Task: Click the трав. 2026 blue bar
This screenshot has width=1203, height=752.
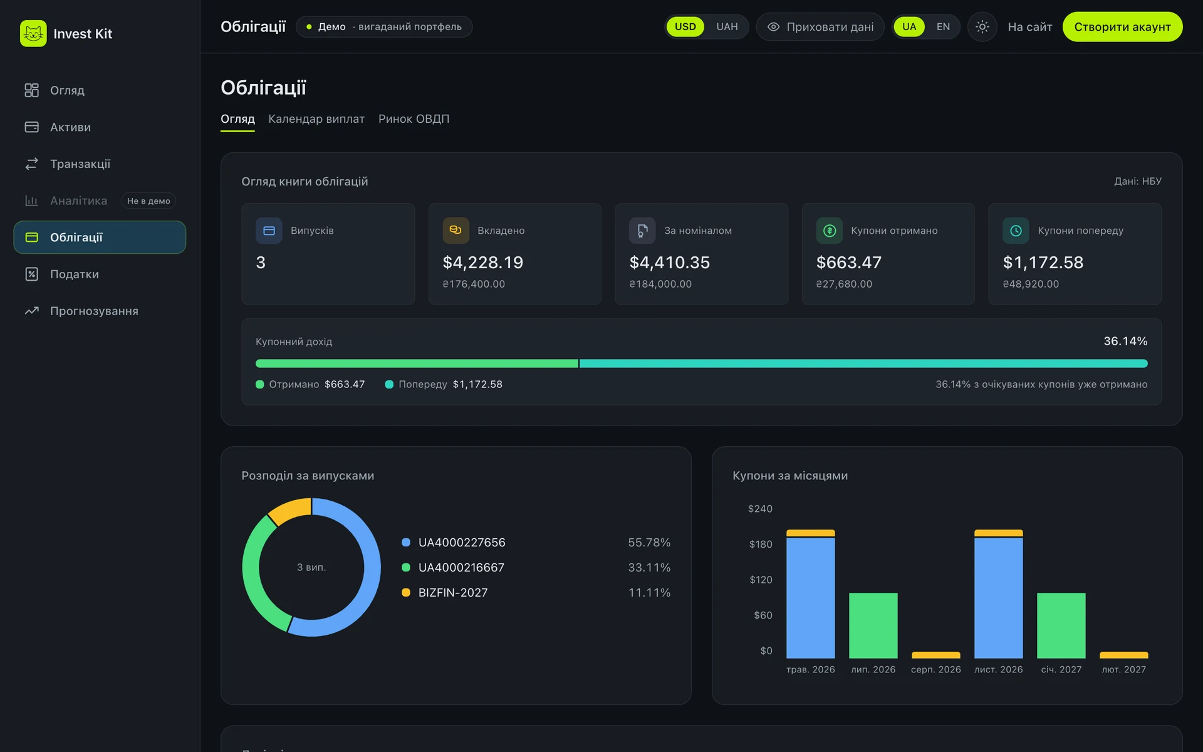Action: pyautogui.click(x=810, y=598)
